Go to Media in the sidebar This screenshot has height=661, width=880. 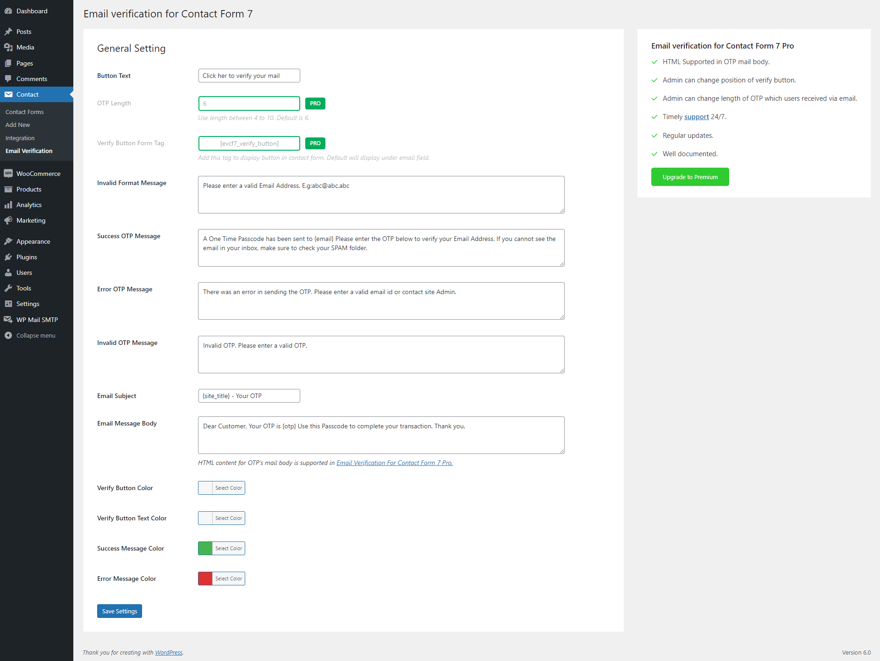(x=37, y=47)
